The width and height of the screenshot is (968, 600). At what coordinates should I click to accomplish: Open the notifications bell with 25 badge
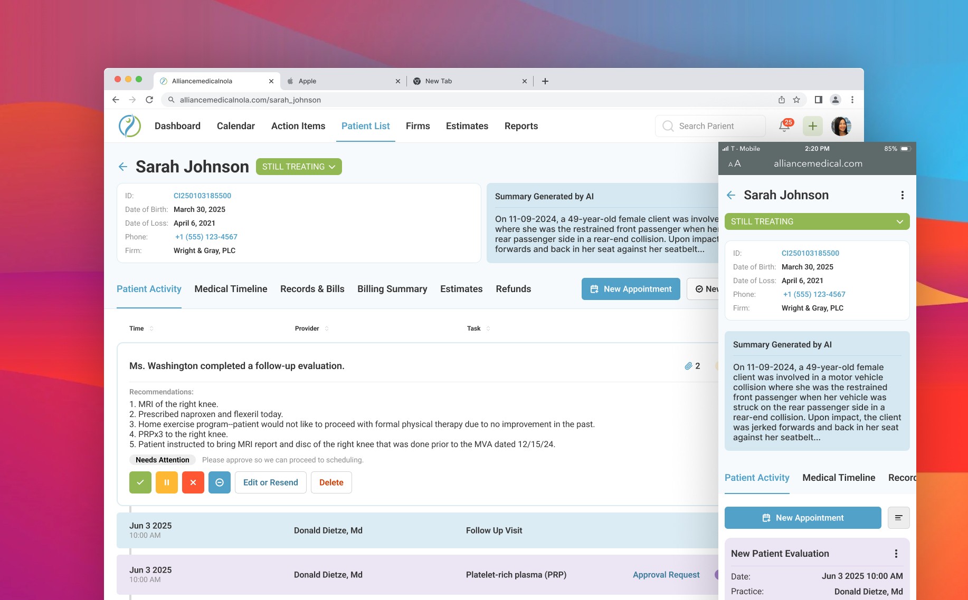pos(785,126)
